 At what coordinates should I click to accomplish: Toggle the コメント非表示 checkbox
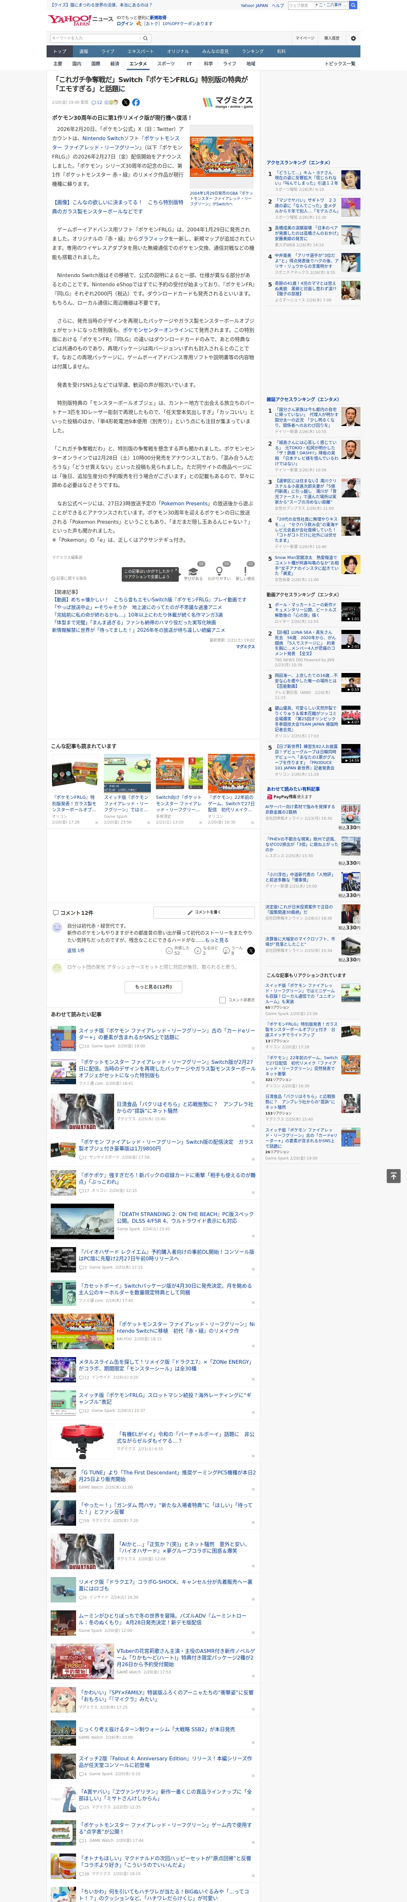(x=222, y=1000)
